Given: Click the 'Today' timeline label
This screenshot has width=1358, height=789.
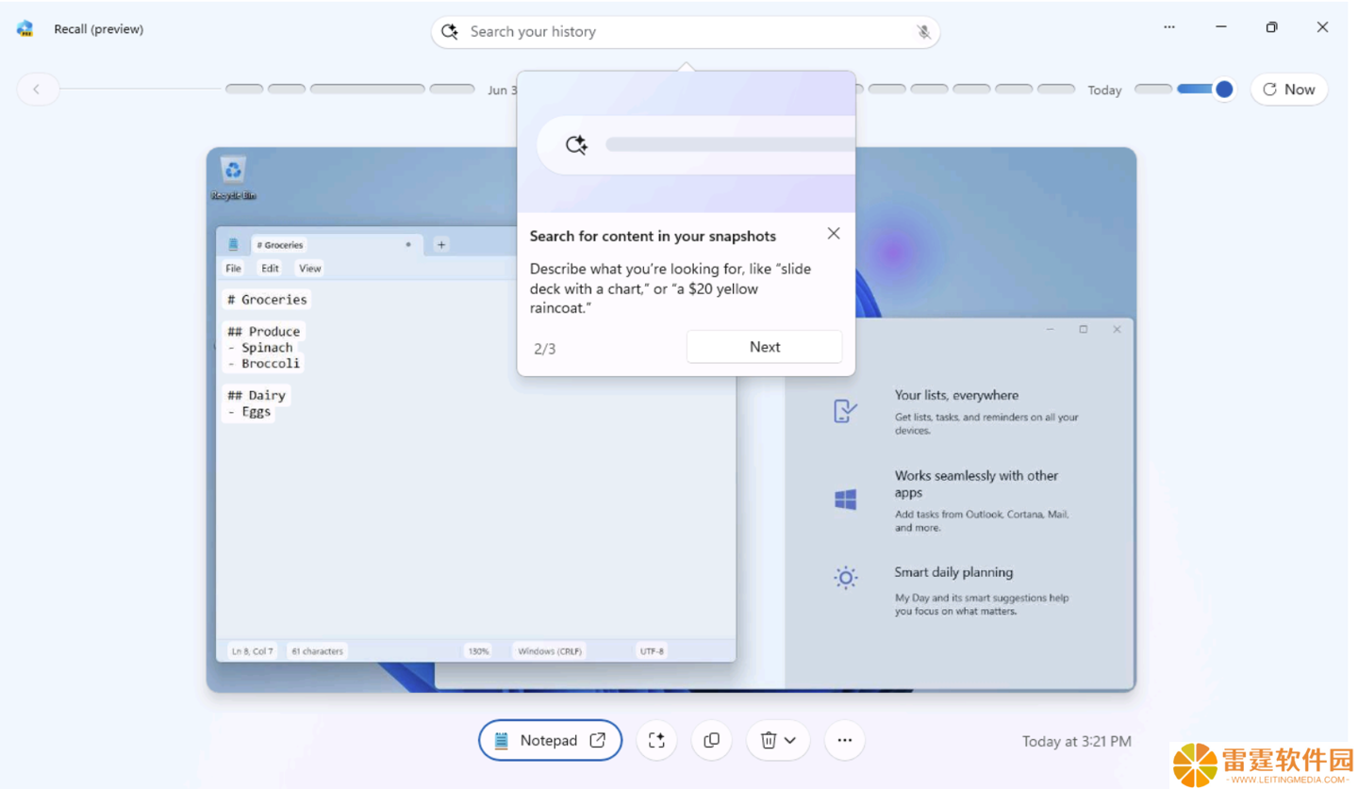Looking at the screenshot, I should tap(1104, 90).
